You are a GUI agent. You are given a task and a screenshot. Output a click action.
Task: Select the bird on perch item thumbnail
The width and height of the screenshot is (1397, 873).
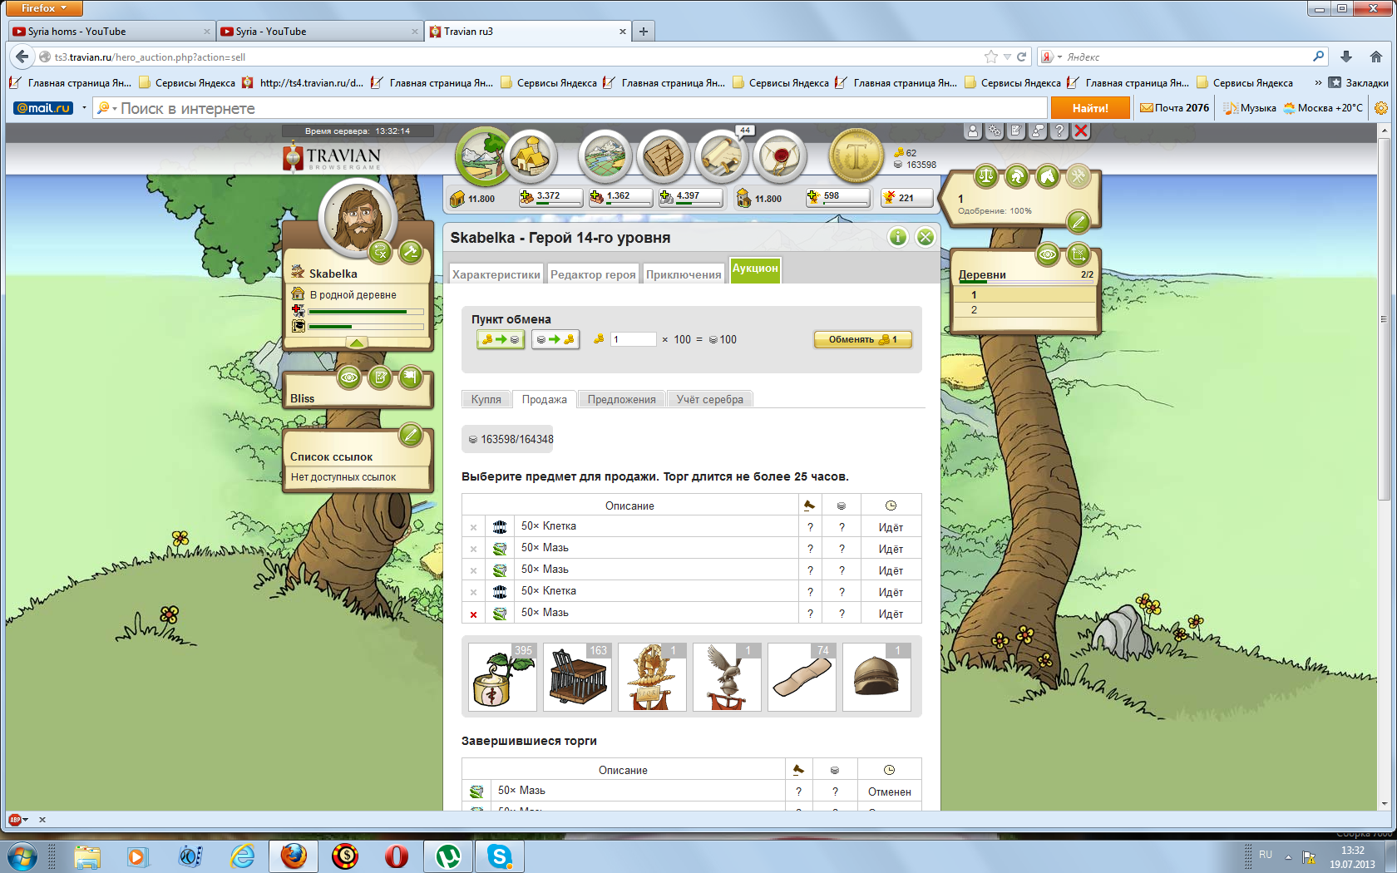click(727, 677)
